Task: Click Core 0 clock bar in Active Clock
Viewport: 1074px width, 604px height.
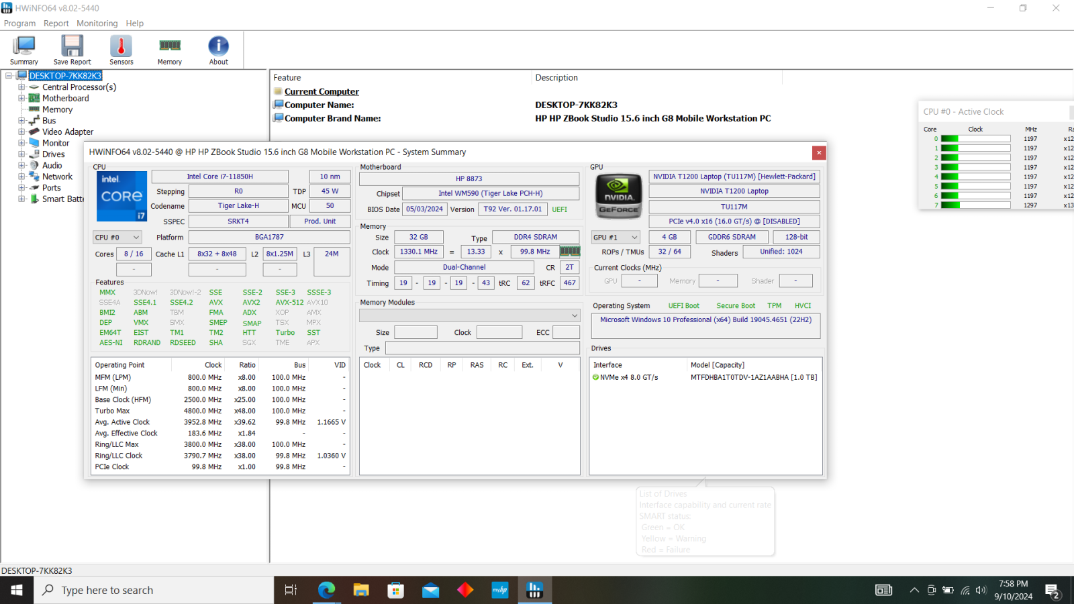Action: (975, 139)
